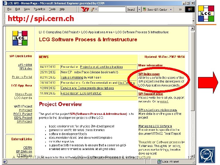Open Talk on Profiling news link

[x=72, y=77]
